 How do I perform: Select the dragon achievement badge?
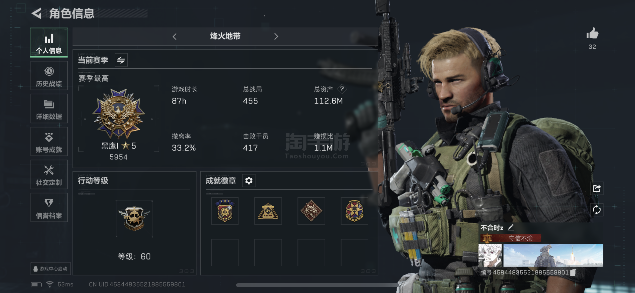coord(311,211)
